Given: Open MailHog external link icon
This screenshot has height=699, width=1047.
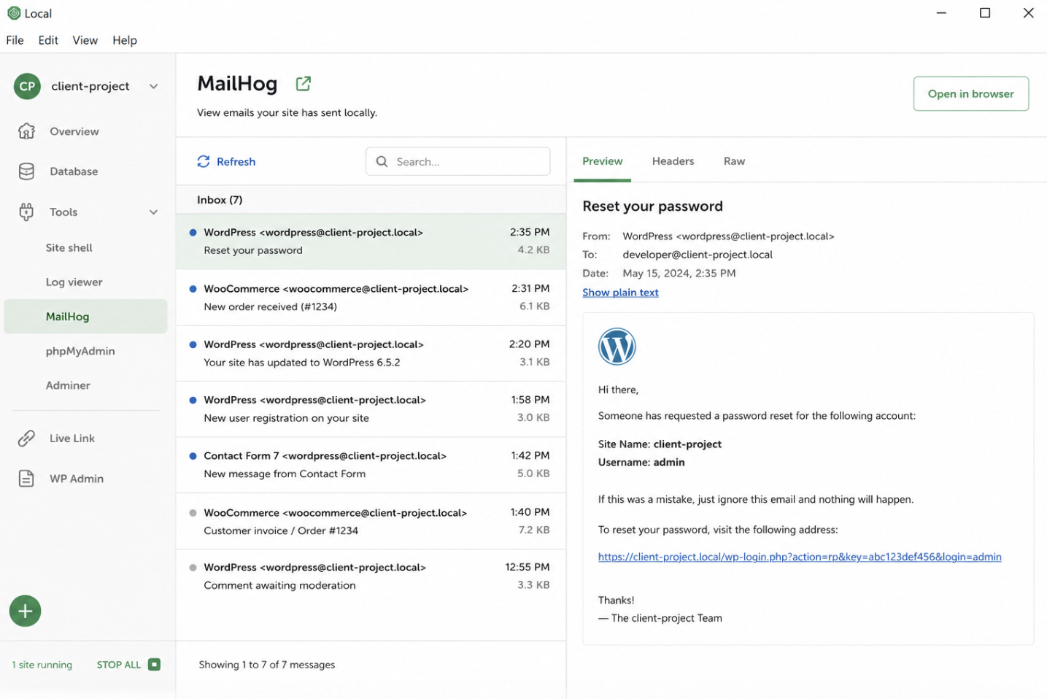Looking at the screenshot, I should click(x=304, y=84).
